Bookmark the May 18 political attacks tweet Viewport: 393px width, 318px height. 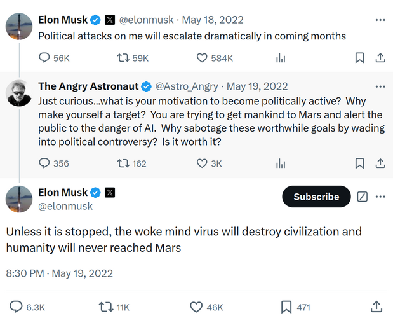[359, 58]
